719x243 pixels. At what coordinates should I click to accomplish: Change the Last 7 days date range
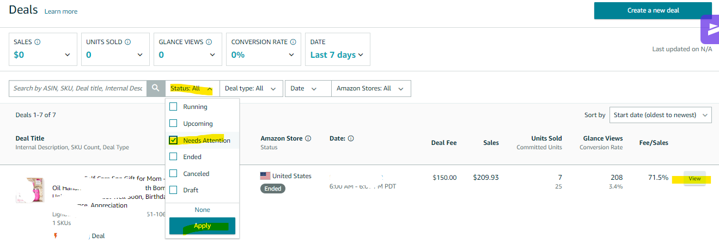[x=337, y=54]
